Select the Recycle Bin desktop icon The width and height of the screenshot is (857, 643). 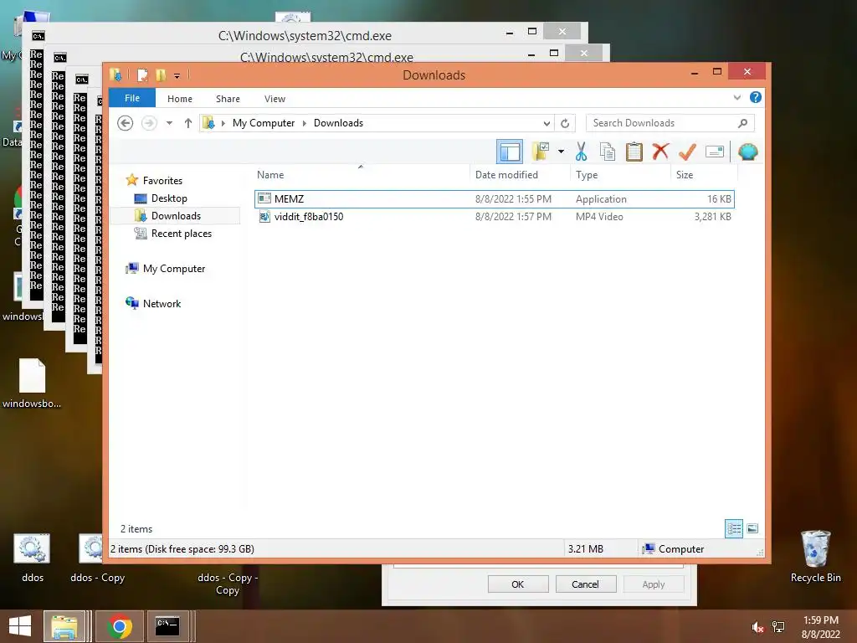815,557
